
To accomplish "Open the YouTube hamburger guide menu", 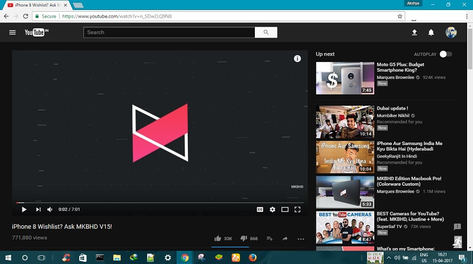I will (12, 32).
